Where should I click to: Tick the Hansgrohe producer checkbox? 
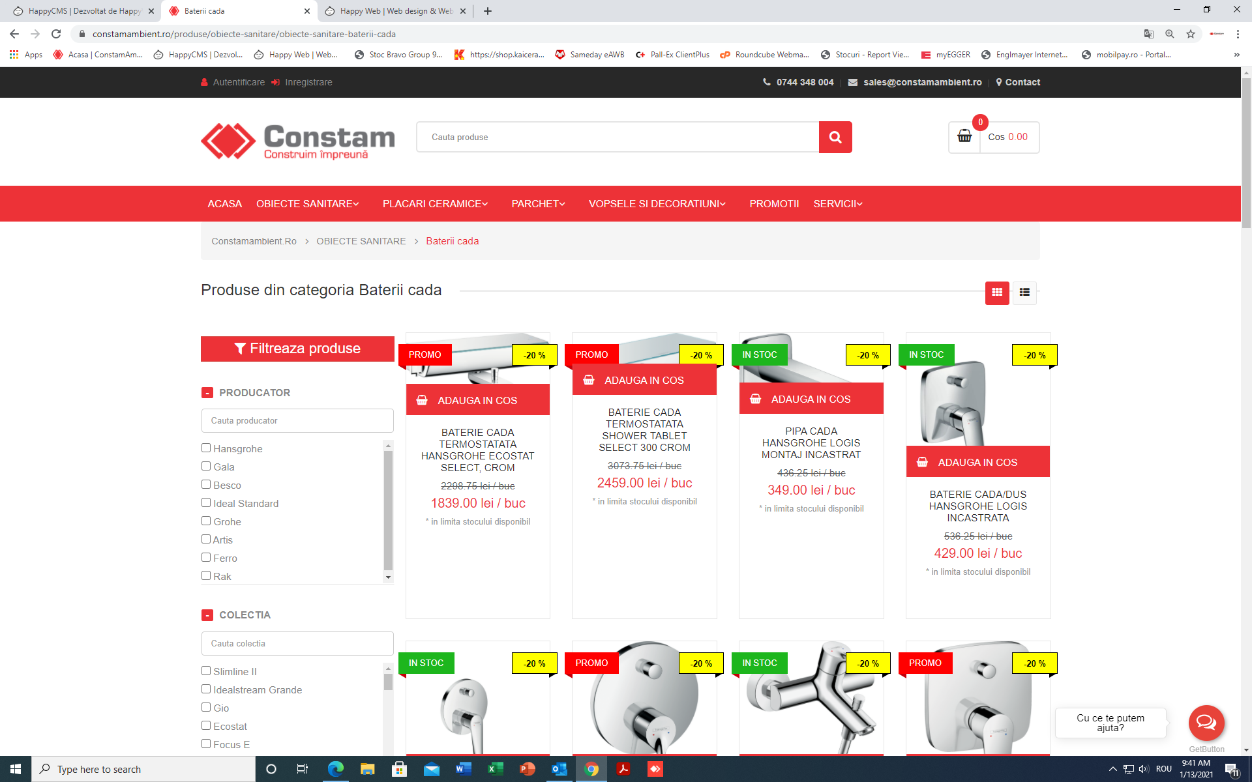click(x=206, y=448)
